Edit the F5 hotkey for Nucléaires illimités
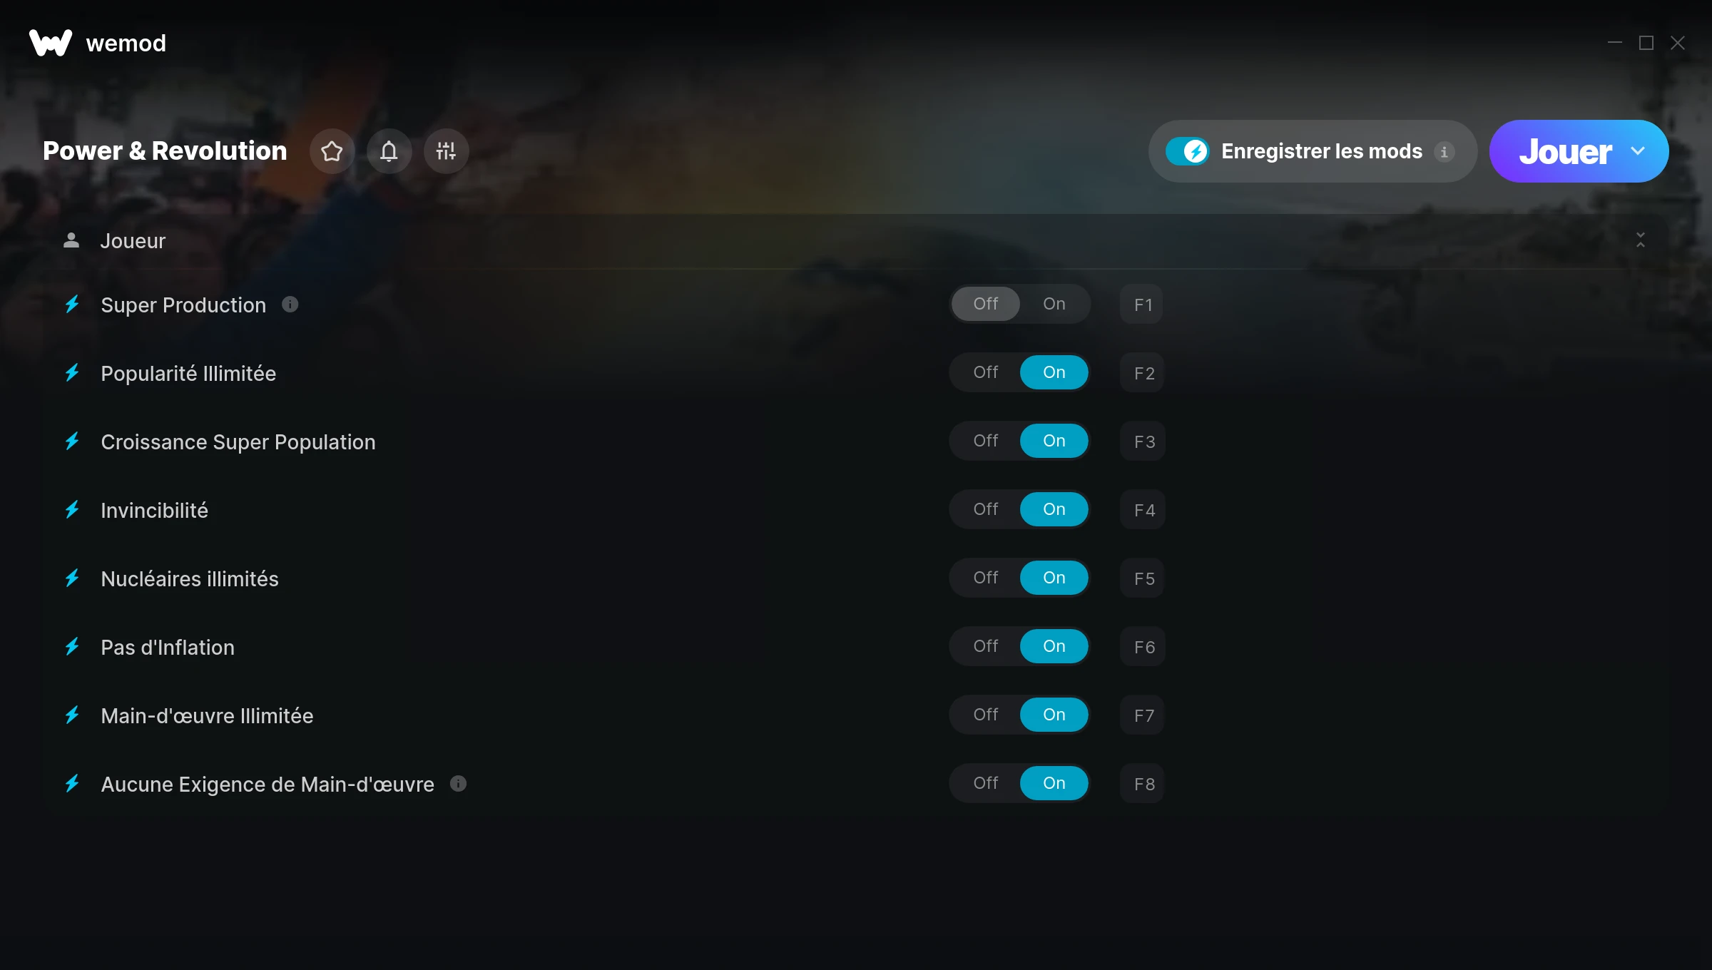The height and width of the screenshot is (970, 1712). (1143, 578)
